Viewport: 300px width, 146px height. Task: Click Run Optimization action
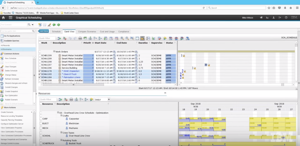click(x=11, y=95)
